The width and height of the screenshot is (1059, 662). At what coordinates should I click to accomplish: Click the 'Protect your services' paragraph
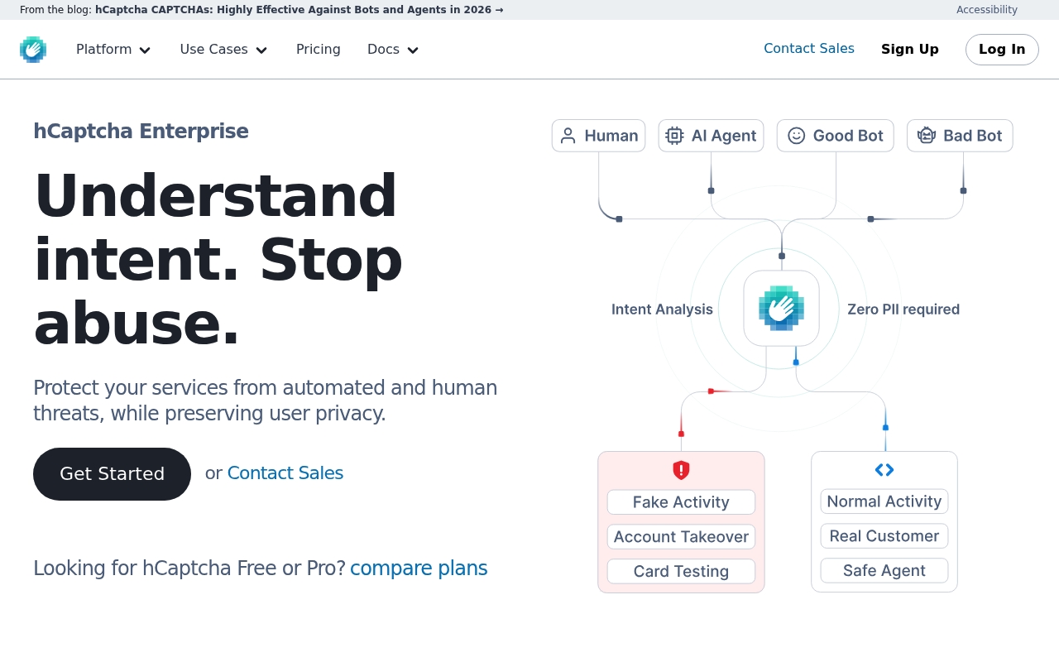click(x=266, y=401)
